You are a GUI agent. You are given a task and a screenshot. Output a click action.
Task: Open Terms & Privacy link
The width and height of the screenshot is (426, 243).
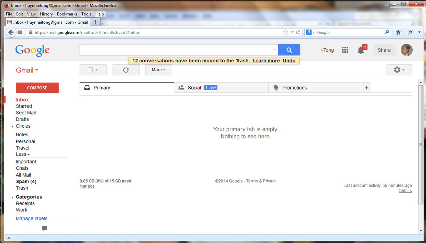point(261,181)
